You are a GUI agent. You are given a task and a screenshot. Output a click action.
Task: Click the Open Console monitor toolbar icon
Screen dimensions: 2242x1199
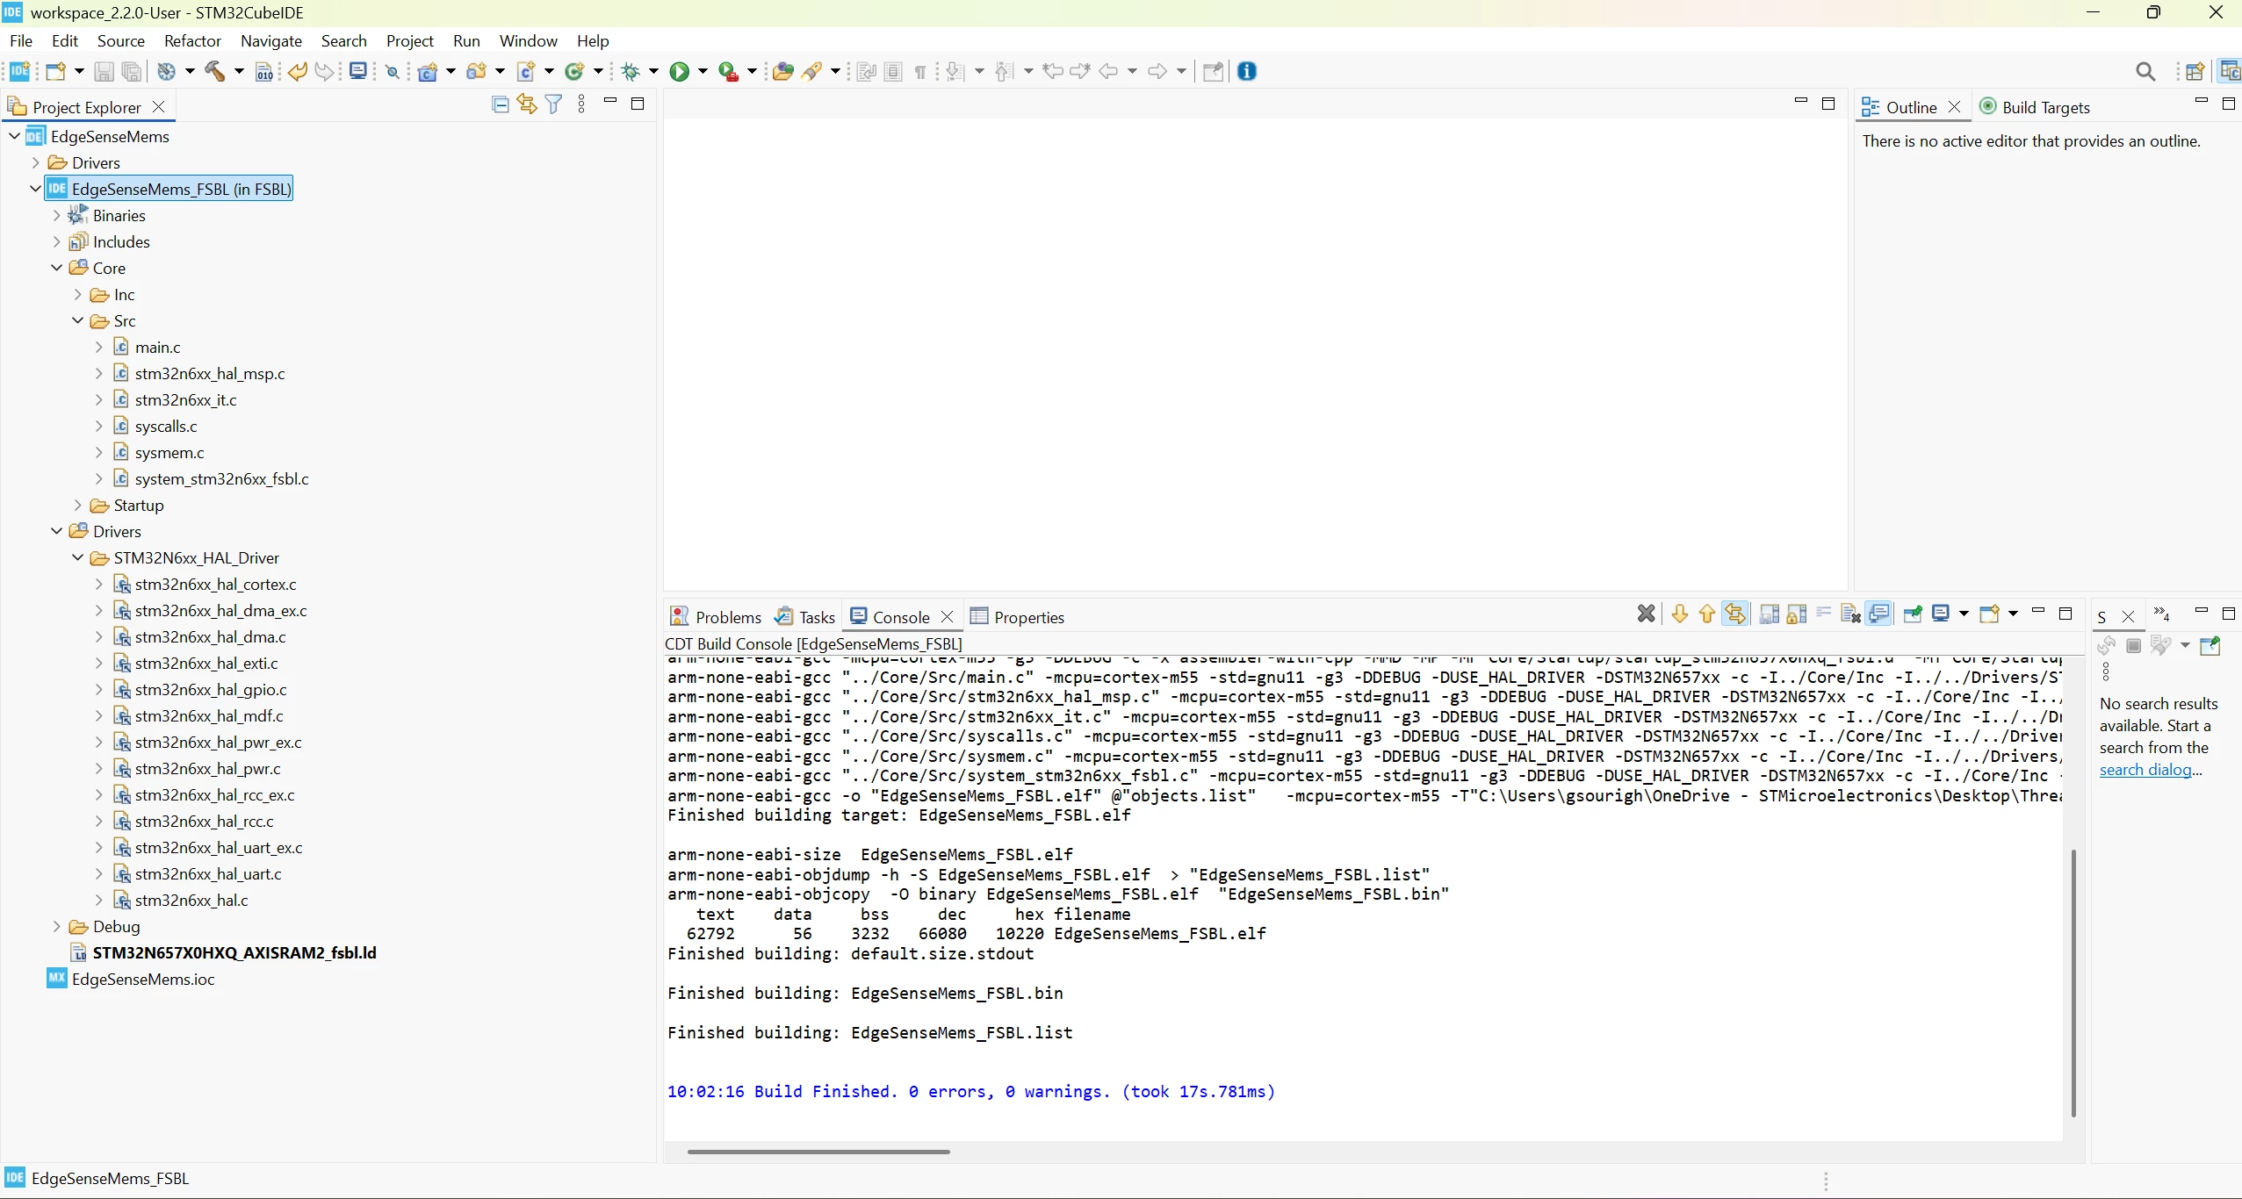pyautogui.click(x=357, y=71)
